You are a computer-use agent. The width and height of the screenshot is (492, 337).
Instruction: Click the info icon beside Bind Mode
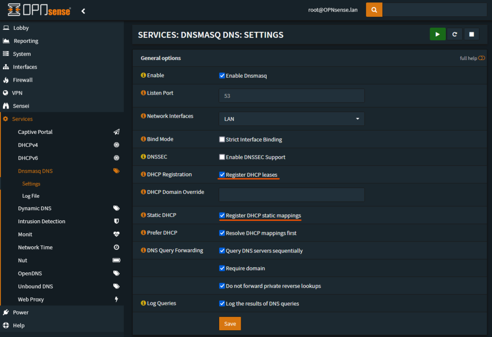tap(143, 139)
